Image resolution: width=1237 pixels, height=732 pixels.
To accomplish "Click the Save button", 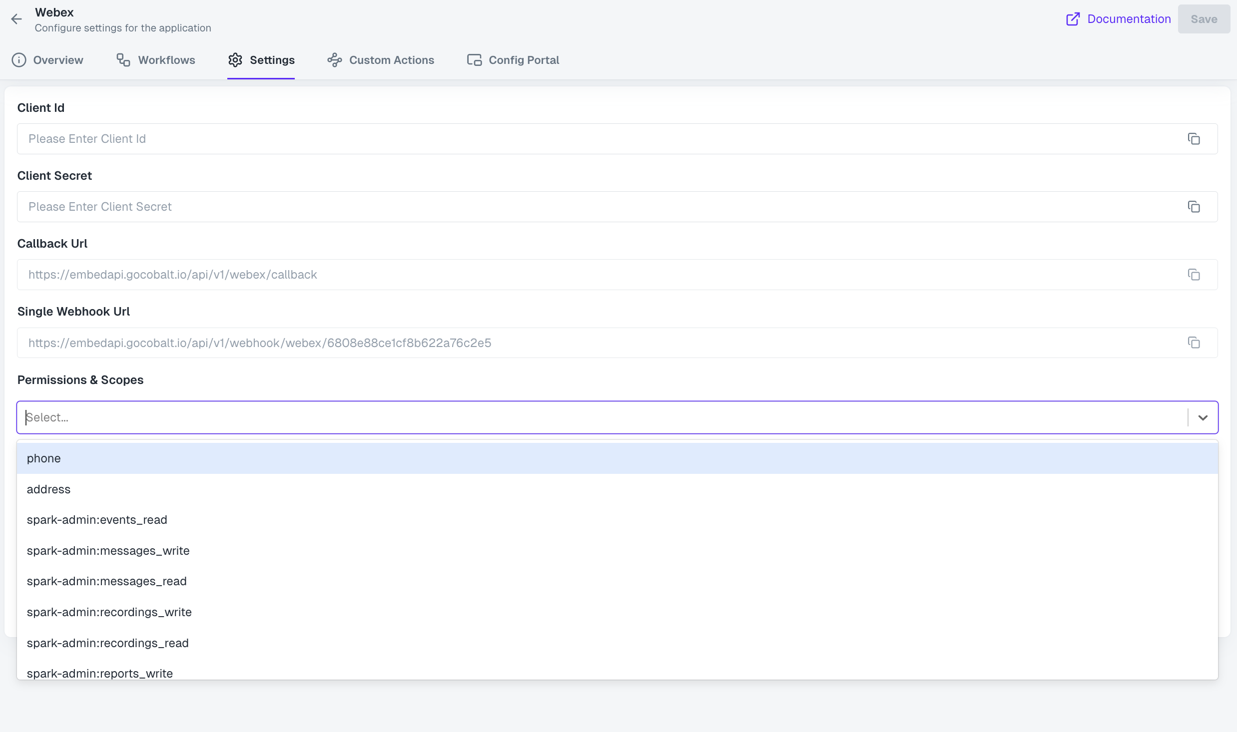I will 1204,18.
